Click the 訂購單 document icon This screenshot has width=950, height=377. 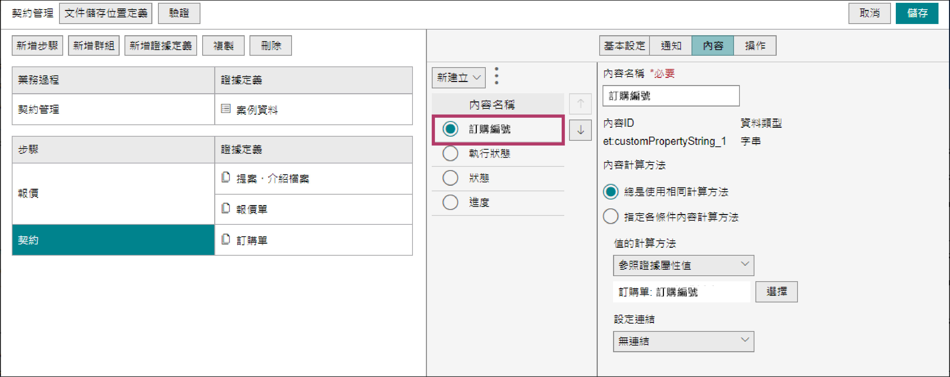point(226,240)
